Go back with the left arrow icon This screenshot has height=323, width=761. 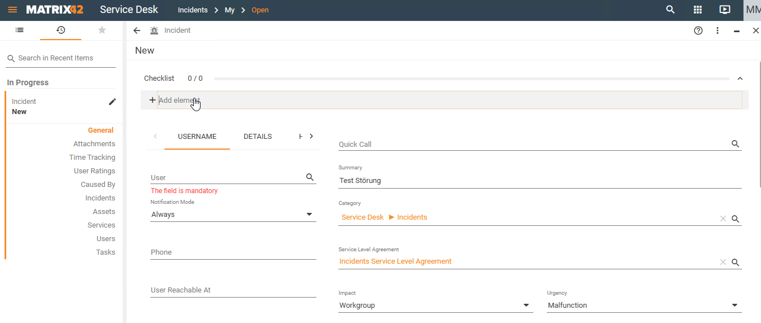[x=137, y=30]
